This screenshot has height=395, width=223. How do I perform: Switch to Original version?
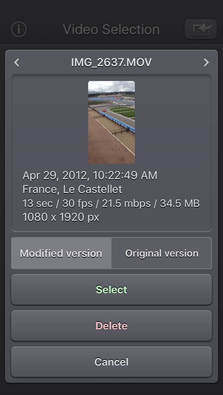pos(162,253)
